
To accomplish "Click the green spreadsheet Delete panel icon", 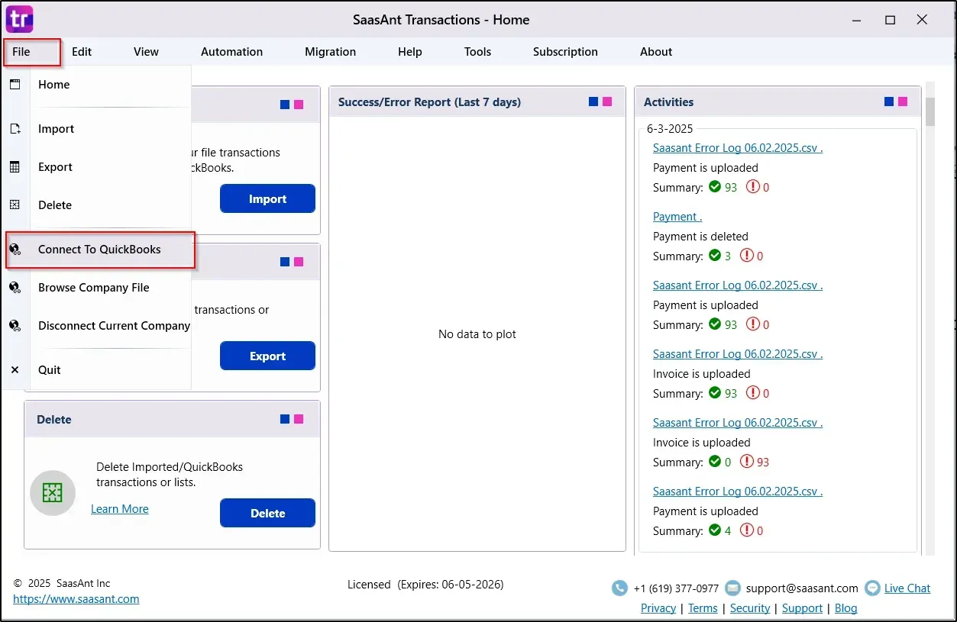I will (53, 493).
